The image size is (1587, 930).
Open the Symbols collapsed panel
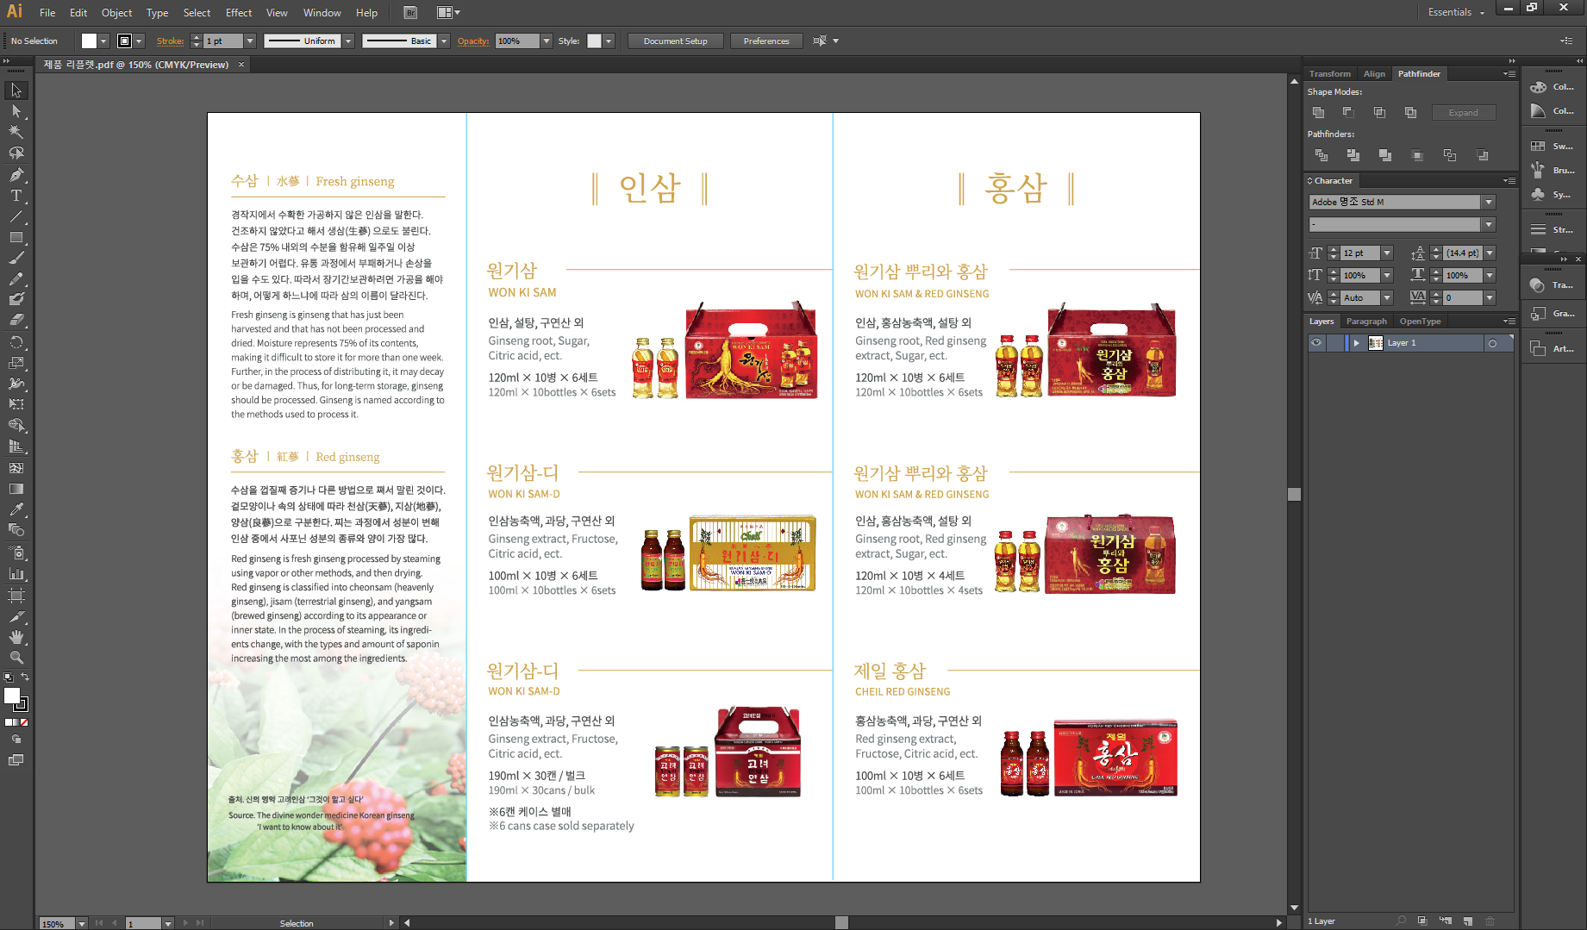click(1553, 195)
